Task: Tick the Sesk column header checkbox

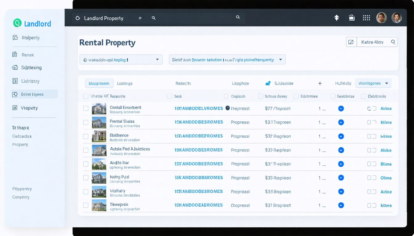Action: coord(169,96)
